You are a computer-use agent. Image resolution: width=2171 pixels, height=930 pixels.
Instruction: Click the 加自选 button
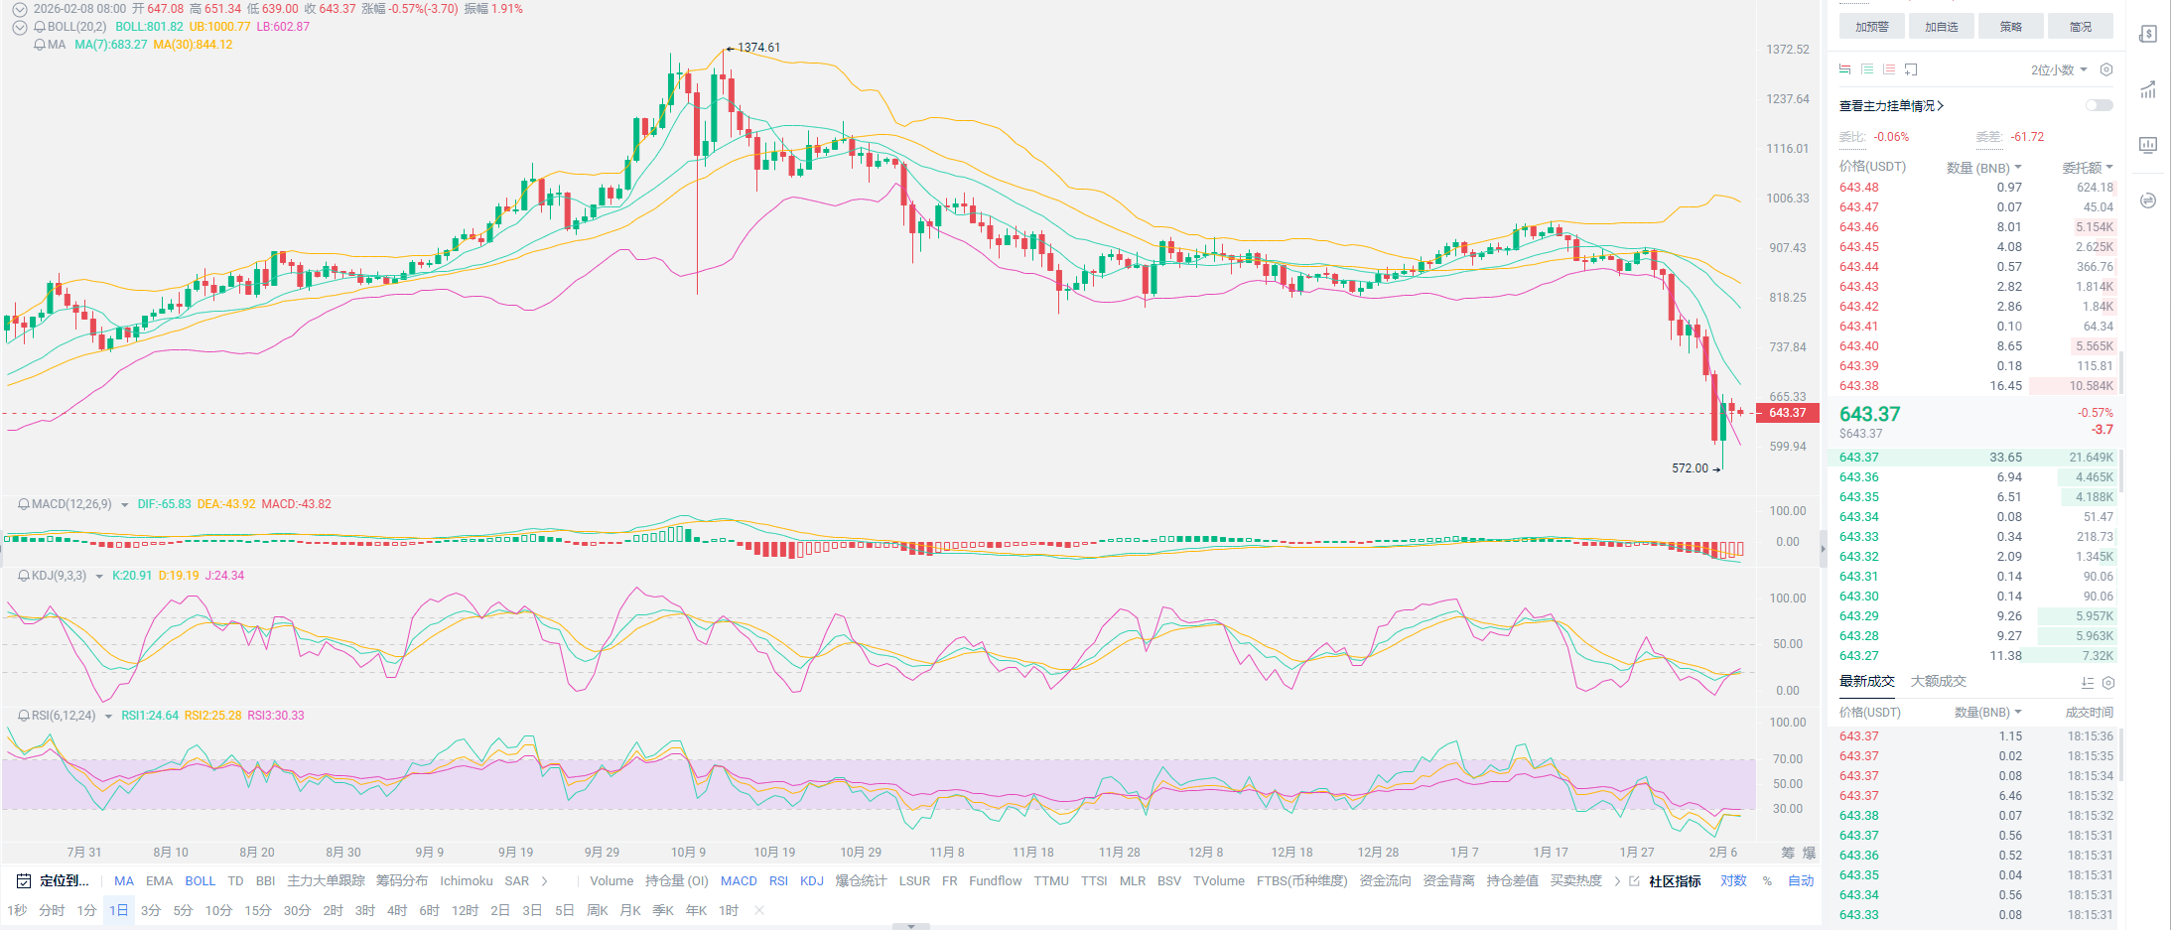click(1941, 27)
